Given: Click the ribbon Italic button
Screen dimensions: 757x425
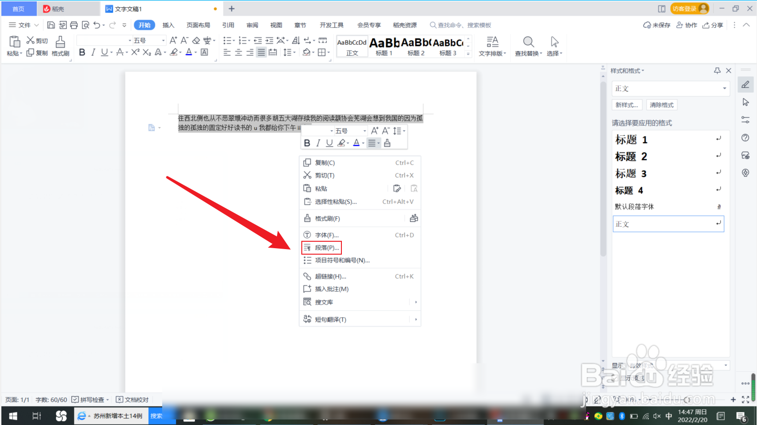Looking at the screenshot, I should click(x=93, y=52).
